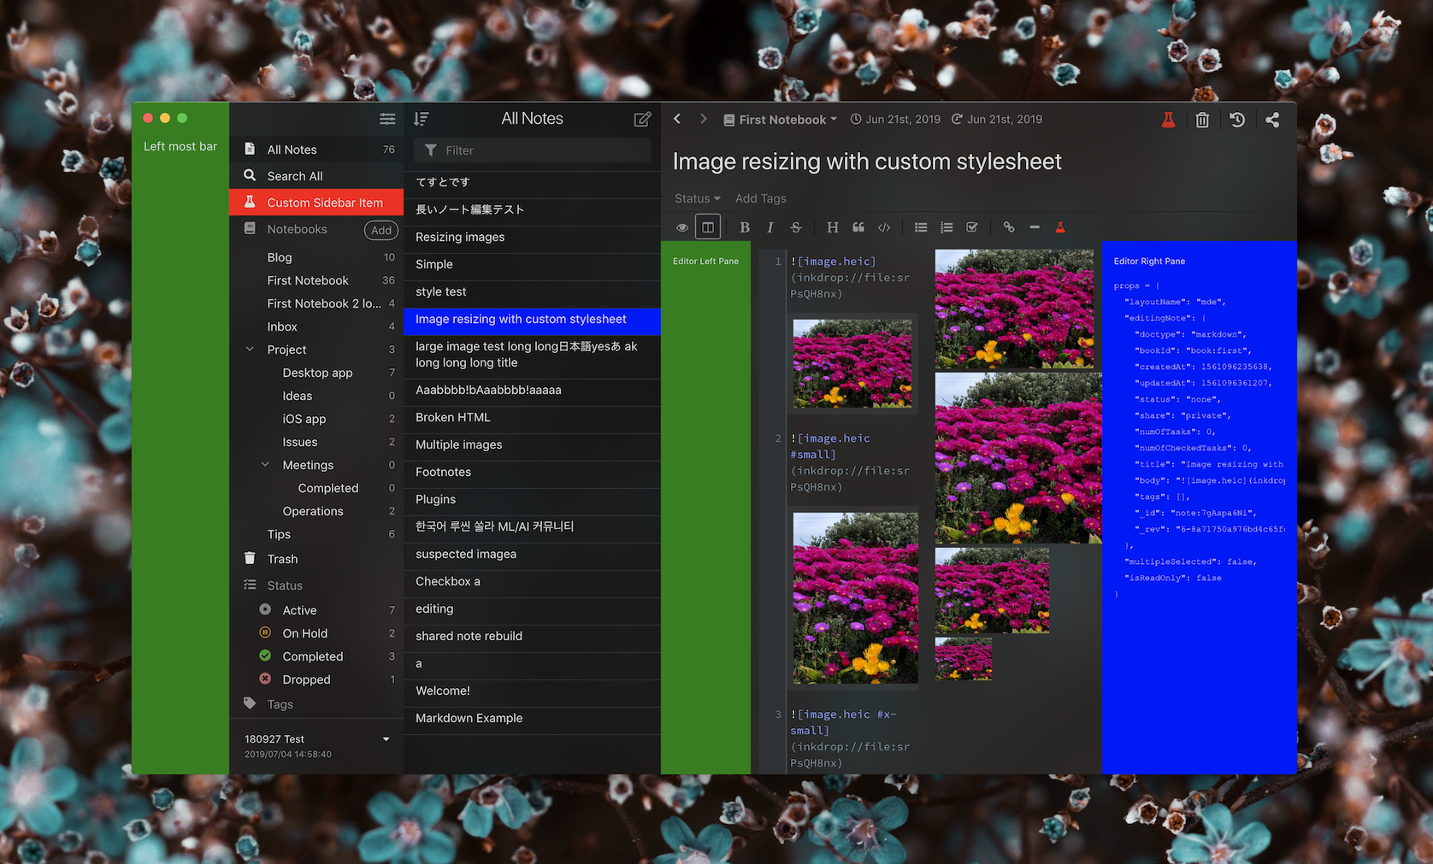Insert a link from toolbar
The width and height of the screenshot is (1433, 864).
[x=1009, y=227]
